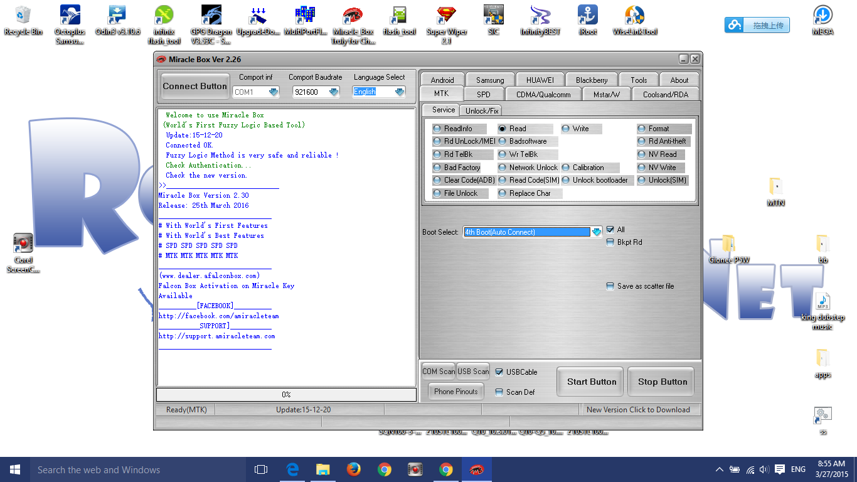Open the MEGA desktop icon
857x482 pixels.
pos(822,20)
